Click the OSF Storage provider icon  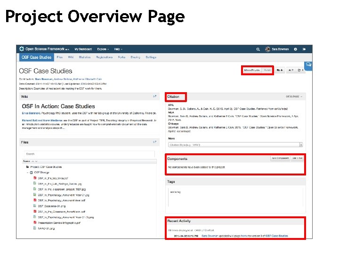click(31, 172)
